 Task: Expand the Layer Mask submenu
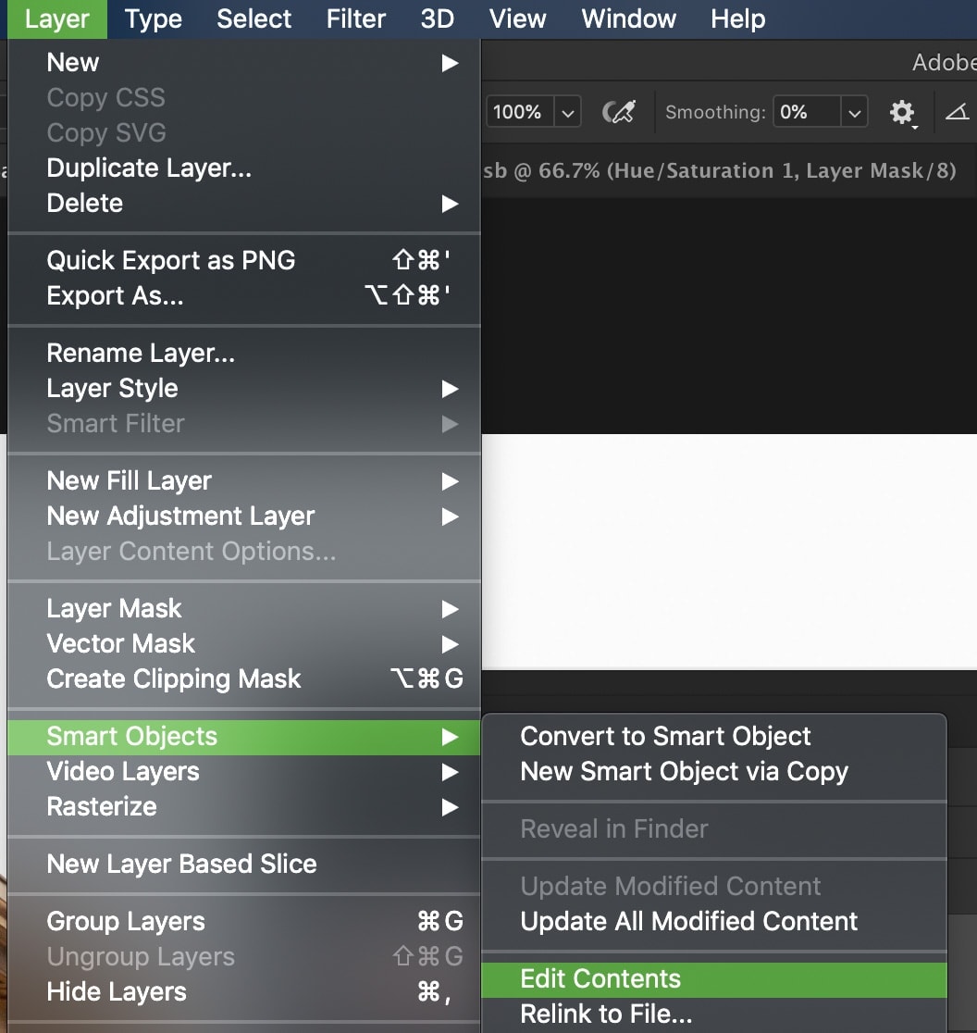click(x=244, y=609)
